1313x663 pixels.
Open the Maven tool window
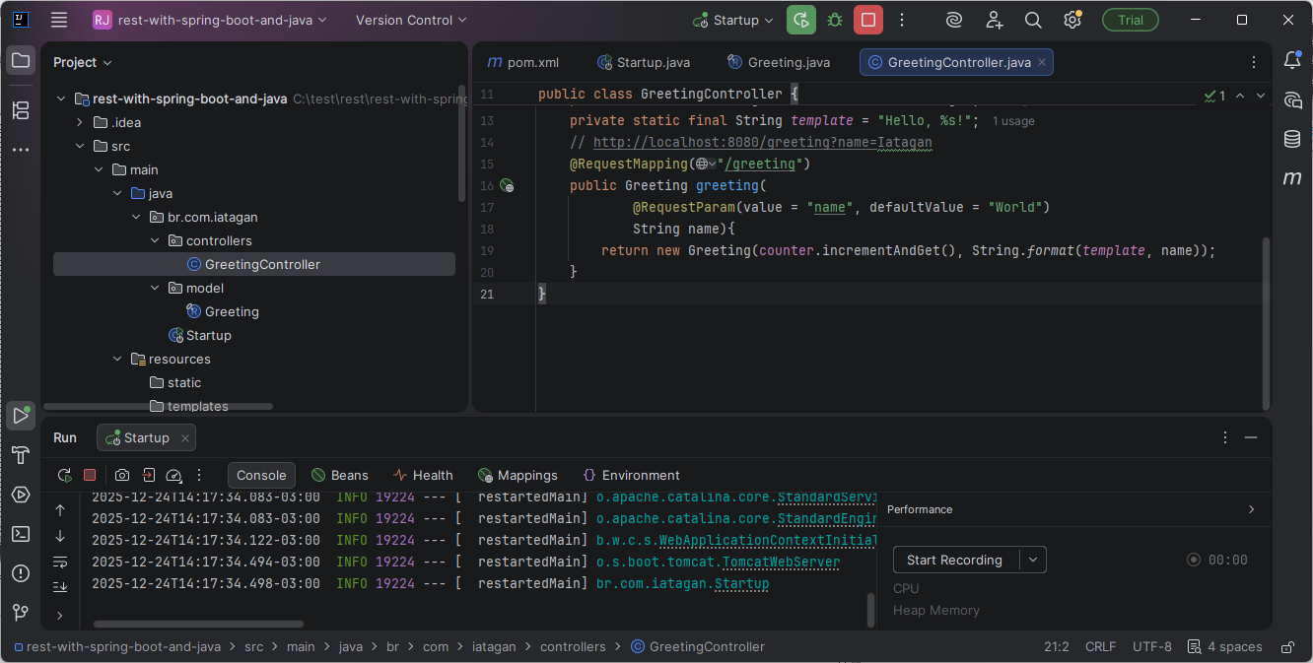[x=1291, y=178]
